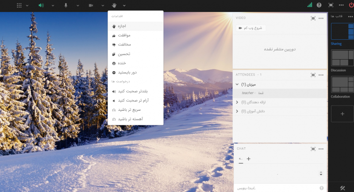354x192 pixels.
Task: Click the raise hand icon in top bar
Action: point(114,5)
